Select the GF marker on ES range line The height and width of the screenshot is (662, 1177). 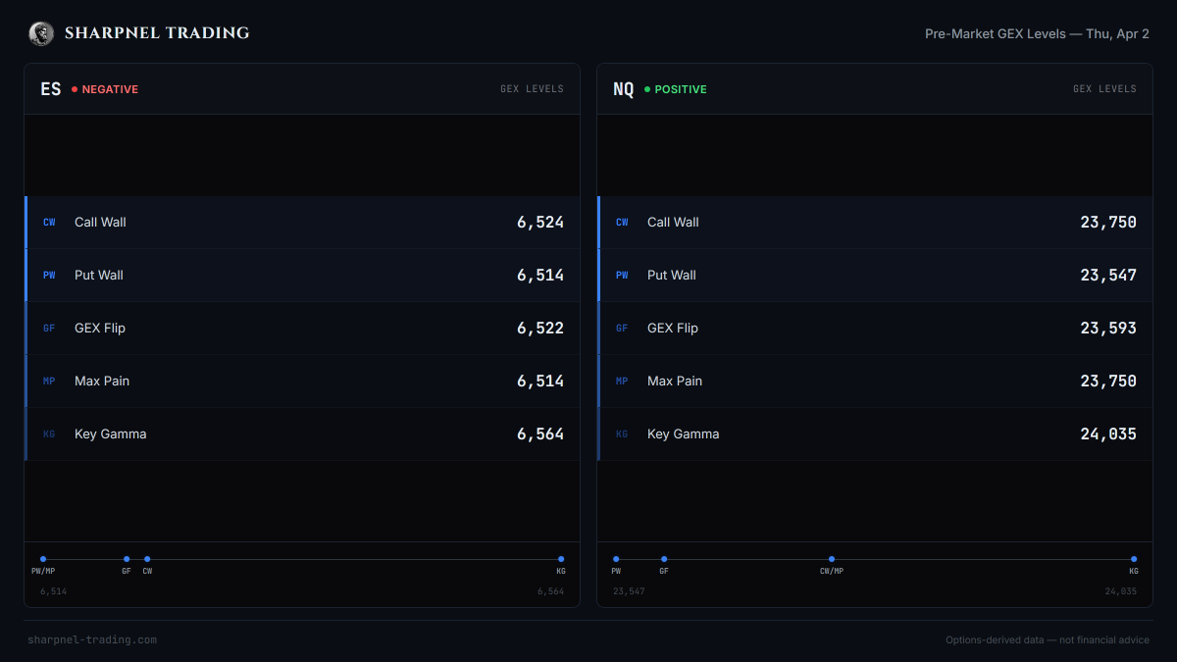pos(127,559)
